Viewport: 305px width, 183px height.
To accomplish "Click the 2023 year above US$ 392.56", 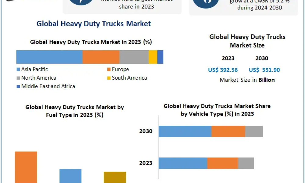I will (228, 58).
